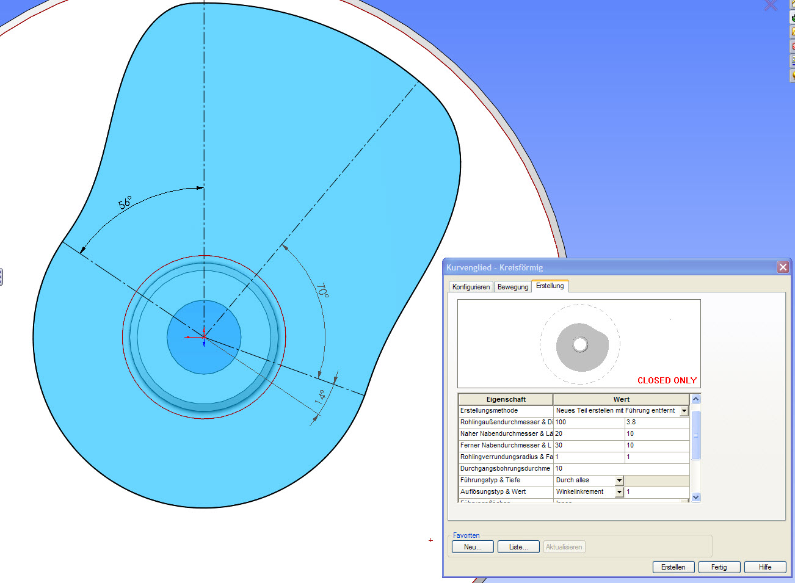Click the Naher Nabendurchmesser value 20
Viewport: 795px width, 583px height.
click(589, 434)
